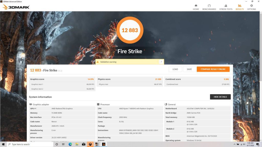Show hidden system tray icons
This screenshot has height=147, width=262.
pyautogui.click(x=234, y=144)
